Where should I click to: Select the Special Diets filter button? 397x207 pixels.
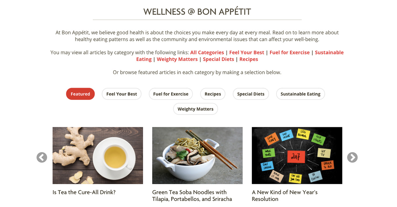pos(251,94)
